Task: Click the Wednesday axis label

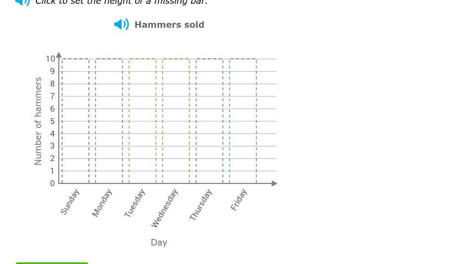Action: click(x=164, y=208)
